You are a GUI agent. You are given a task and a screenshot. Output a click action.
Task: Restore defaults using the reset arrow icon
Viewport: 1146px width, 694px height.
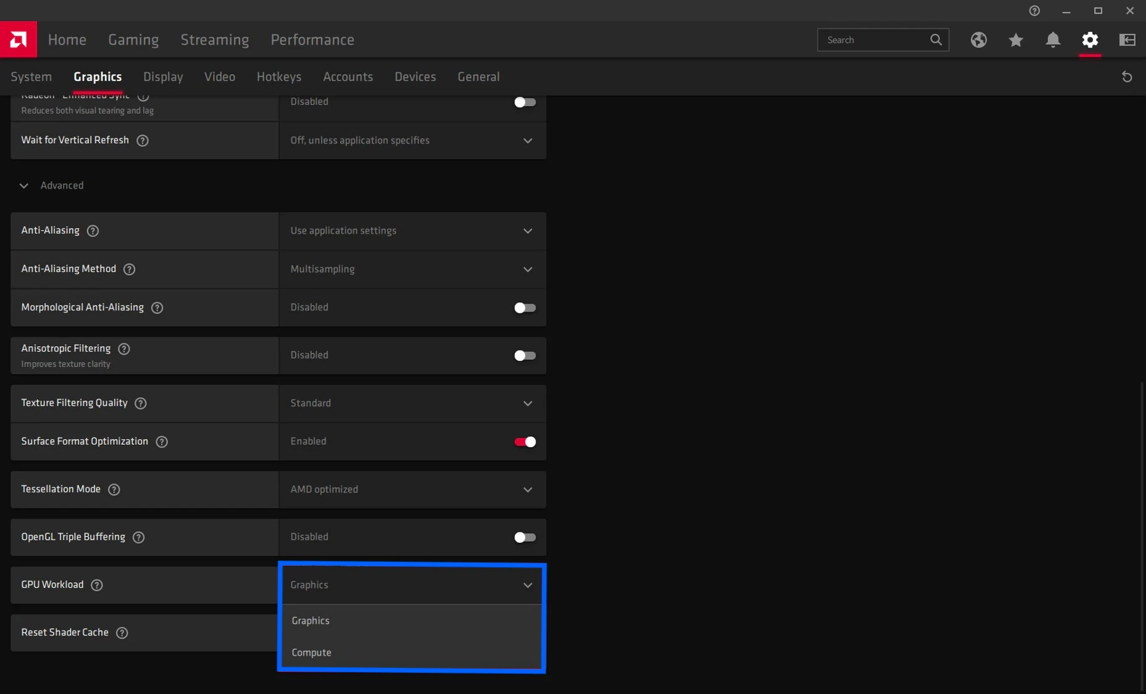1127,76
